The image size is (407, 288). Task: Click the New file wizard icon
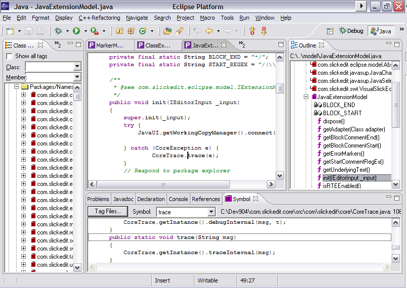[10, 31]
